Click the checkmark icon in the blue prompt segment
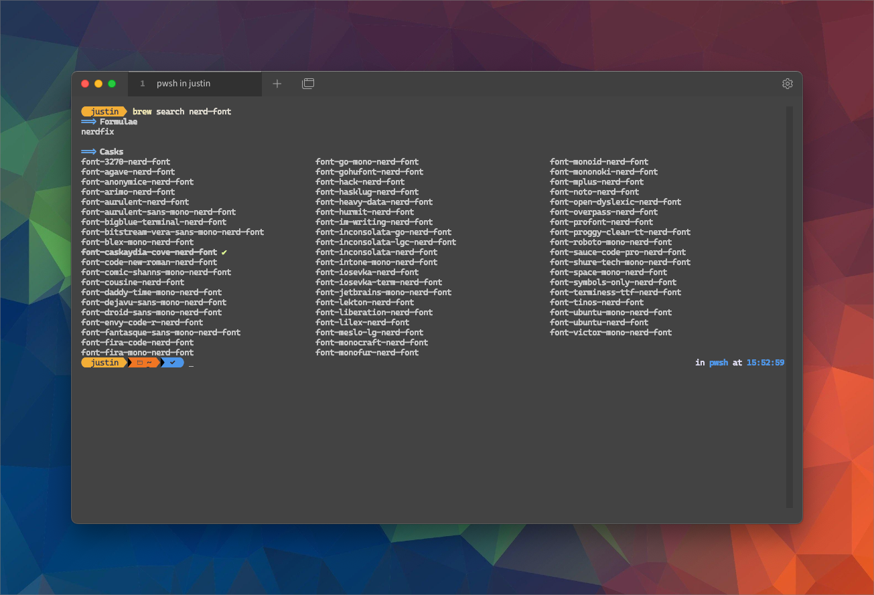 171,362
